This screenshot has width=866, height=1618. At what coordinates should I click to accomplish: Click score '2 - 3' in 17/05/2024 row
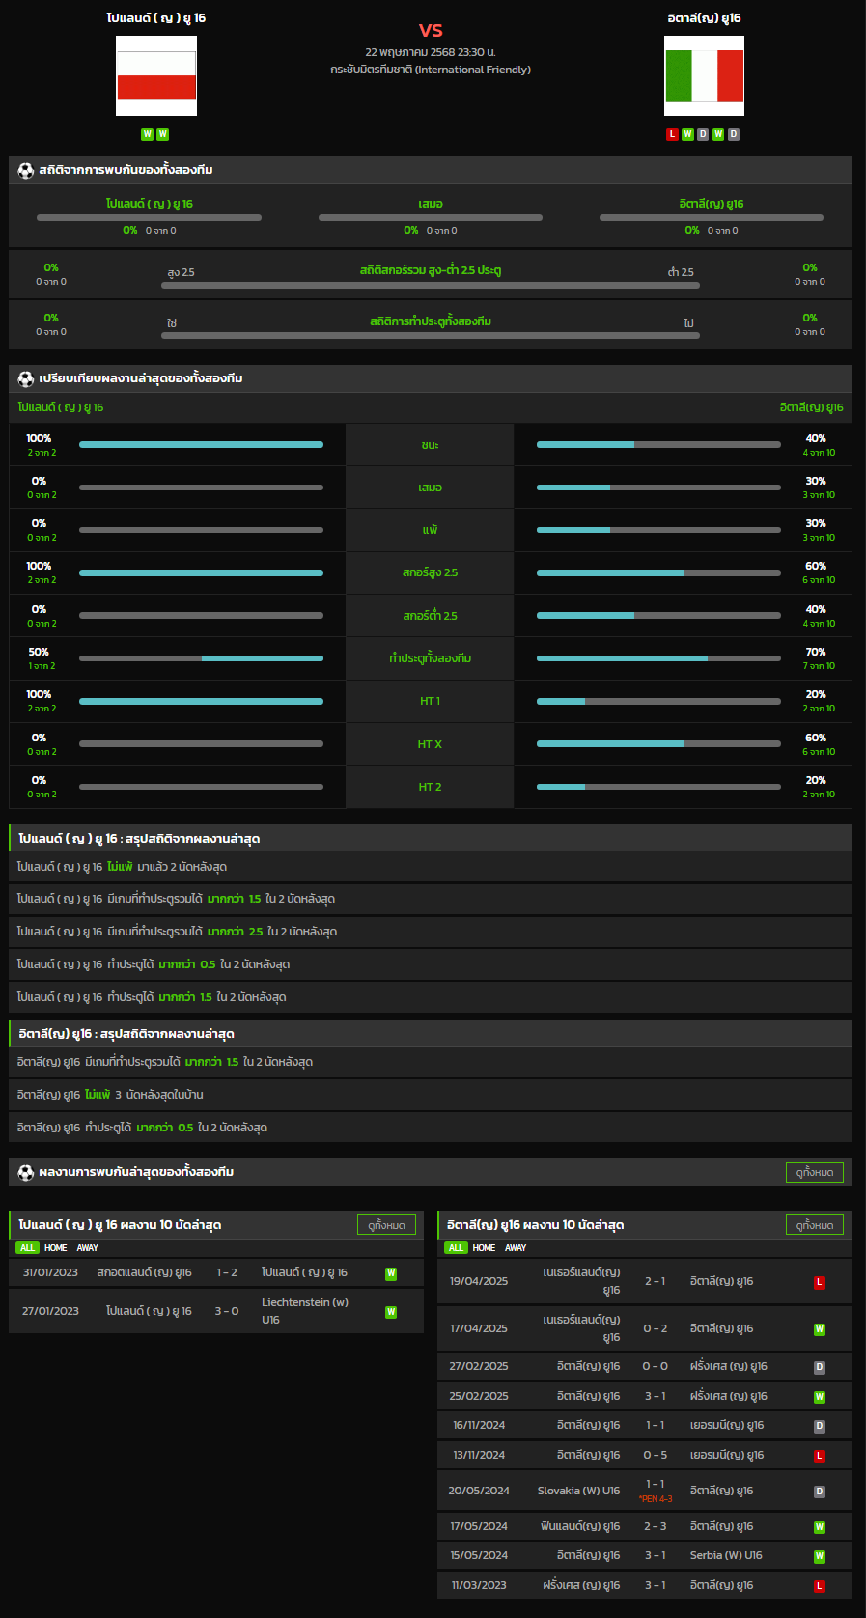click(656, 1526)
